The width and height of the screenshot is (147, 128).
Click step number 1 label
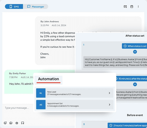pyautogui.click(x=84, y=45)
